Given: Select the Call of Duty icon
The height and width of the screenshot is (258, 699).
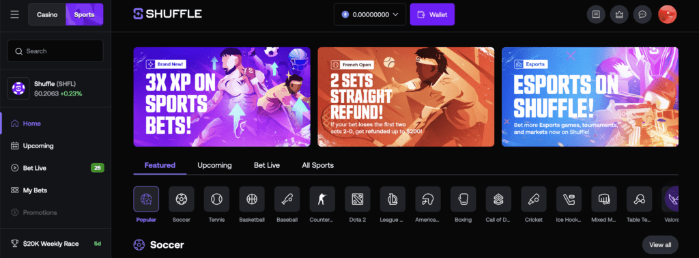Looking at the screenshot, I should click(498, 199).
